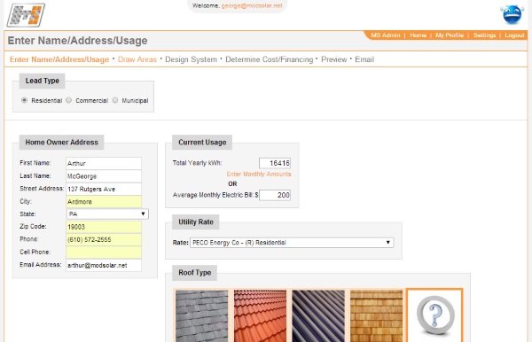Screen dimensions: 532x342
Task: Open the MS Admin link
Action: (x=386, y=35)
